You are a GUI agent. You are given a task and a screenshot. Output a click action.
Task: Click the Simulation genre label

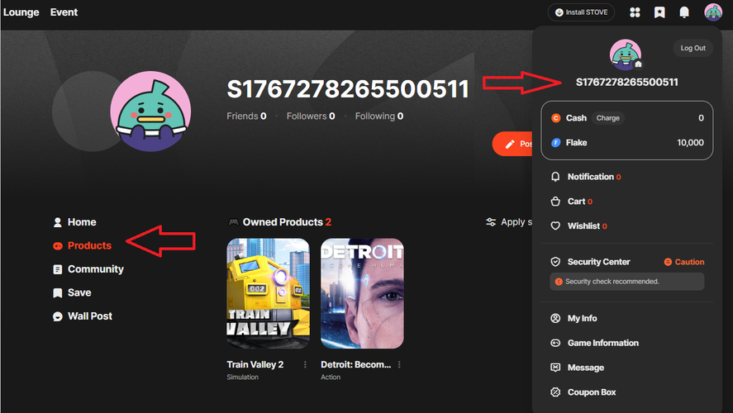point(243,377)
